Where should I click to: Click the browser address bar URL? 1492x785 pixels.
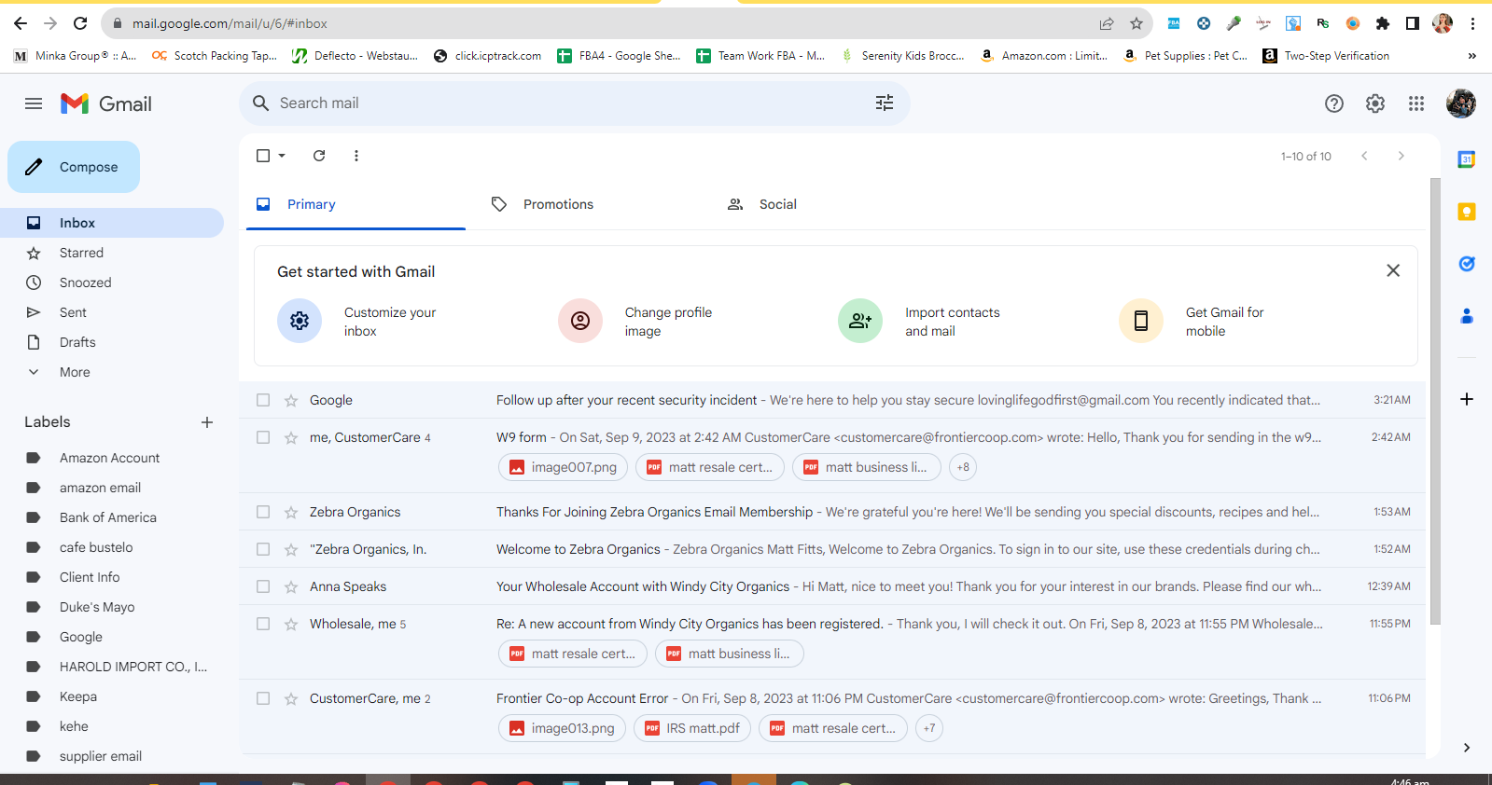click(230, 23)
